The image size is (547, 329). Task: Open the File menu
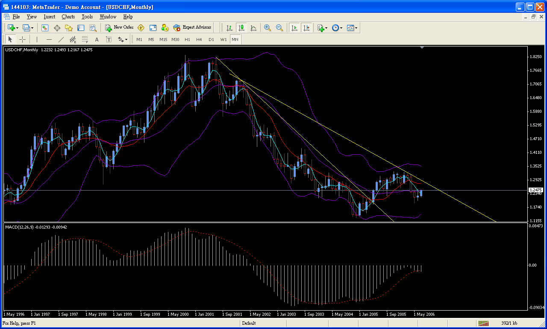click(x=16, y=17)
